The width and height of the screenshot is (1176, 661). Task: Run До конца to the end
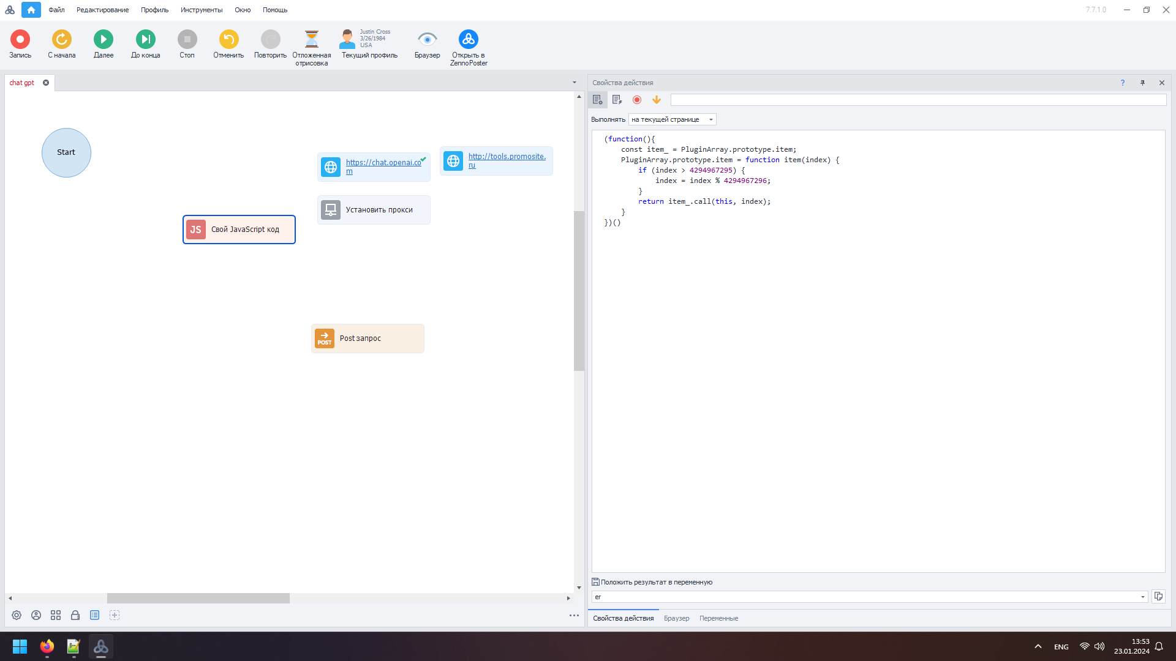[x=145, y=39]
